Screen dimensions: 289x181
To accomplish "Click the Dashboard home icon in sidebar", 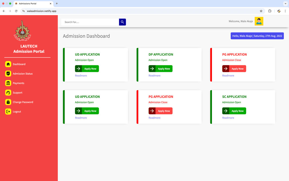I will [8, 64].
